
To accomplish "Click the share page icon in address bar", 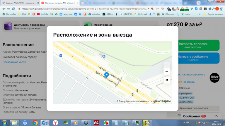I will pos(157,9).
